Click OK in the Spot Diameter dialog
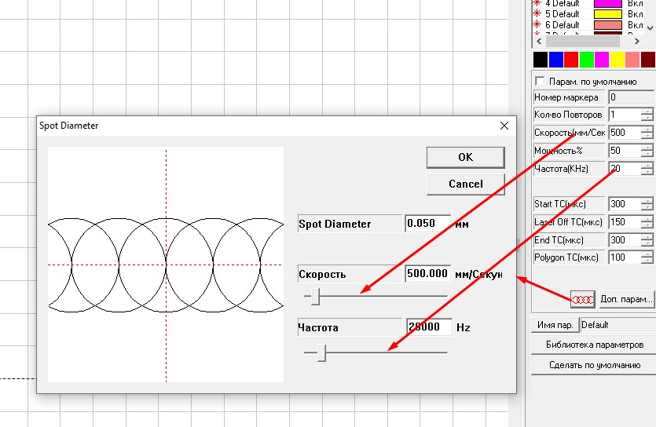The height and width of the screenshot is (427, 656). pyautogui.click(x=465, y=157)
